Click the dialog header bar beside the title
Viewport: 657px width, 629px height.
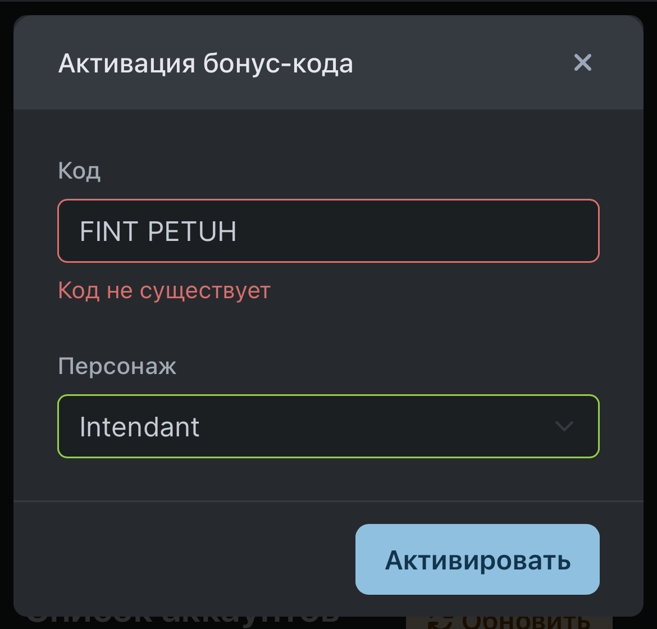click(x=460, y=63)
